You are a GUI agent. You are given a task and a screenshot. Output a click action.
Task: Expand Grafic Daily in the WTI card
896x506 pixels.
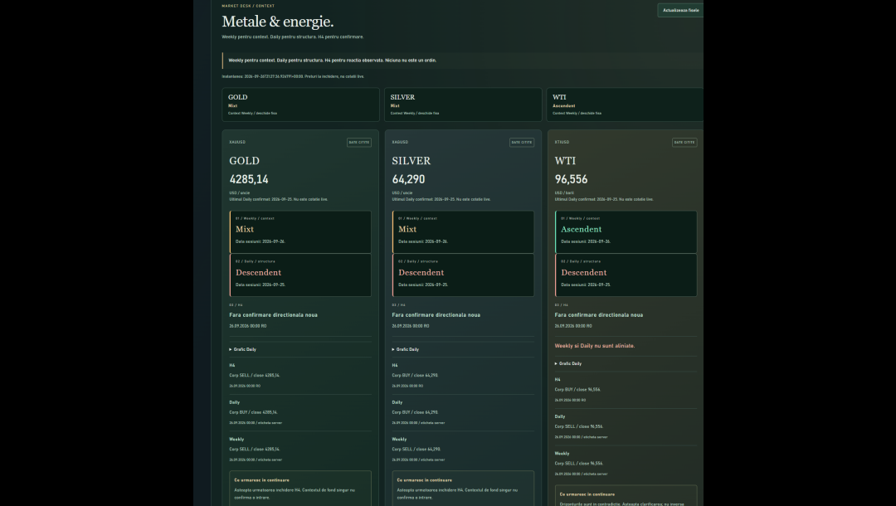tap(568, 363)
